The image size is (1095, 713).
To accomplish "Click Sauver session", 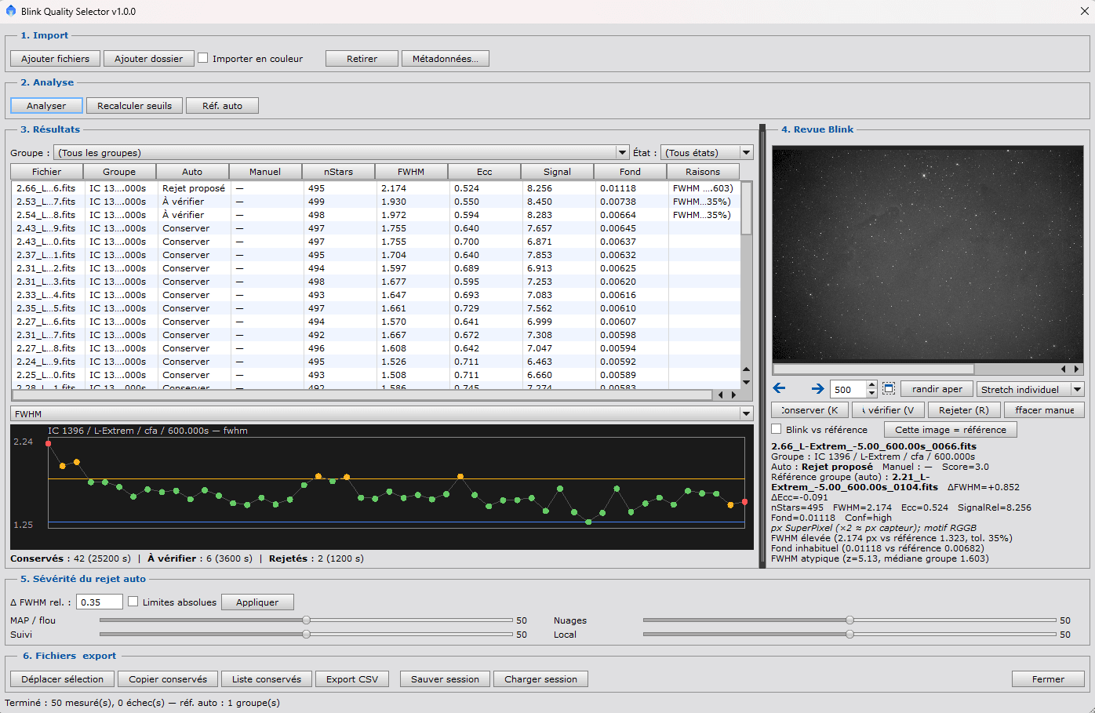I will [445, 679].
